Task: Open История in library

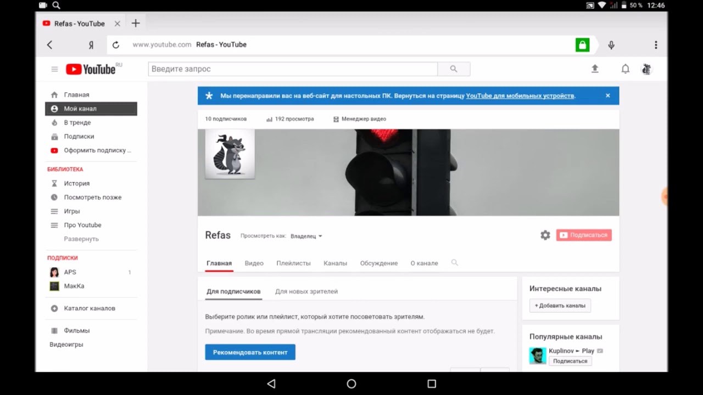Action: [91, 183]
